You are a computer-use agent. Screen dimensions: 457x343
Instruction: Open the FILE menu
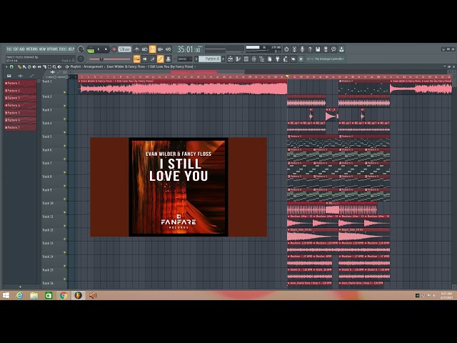(x=9, y=49)
